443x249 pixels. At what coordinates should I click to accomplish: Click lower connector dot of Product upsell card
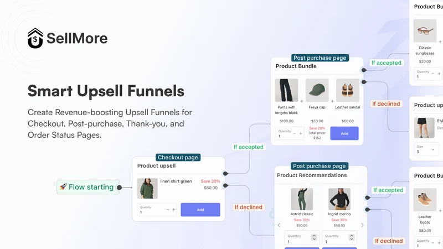(x=225, y=185)
